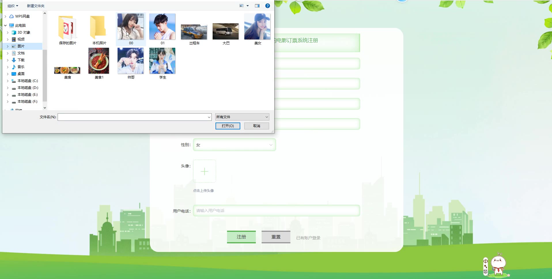Image resolution: width=552 pixels, height=279 pixels.
Task: Open 本地磁盘 (D:) drive
Action: (28, 88)
